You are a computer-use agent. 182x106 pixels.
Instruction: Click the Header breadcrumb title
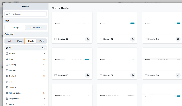click(x=65, y=8)
